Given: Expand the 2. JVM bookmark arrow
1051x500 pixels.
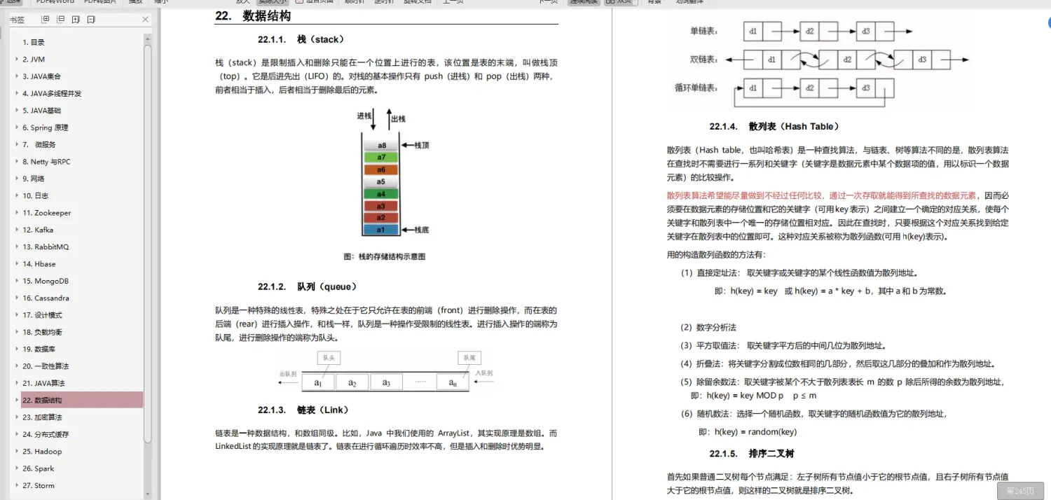Looking at the screenshot, I should click(17, 60).
